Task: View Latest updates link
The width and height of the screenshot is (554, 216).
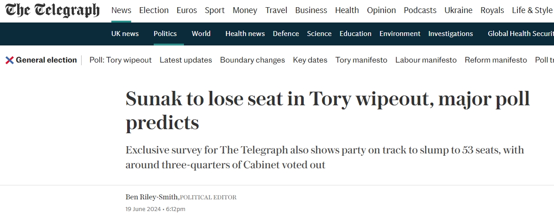Action: click(x=186, y=60)
